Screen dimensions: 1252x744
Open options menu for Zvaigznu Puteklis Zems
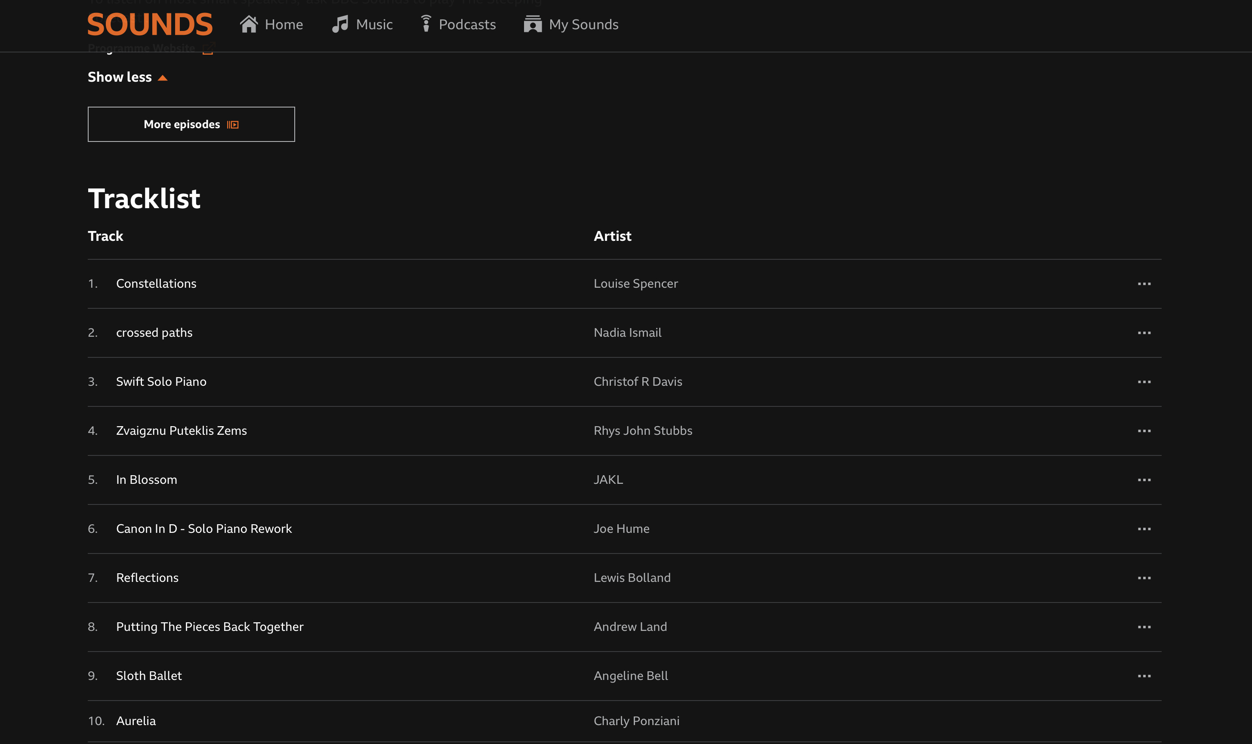1144,431
